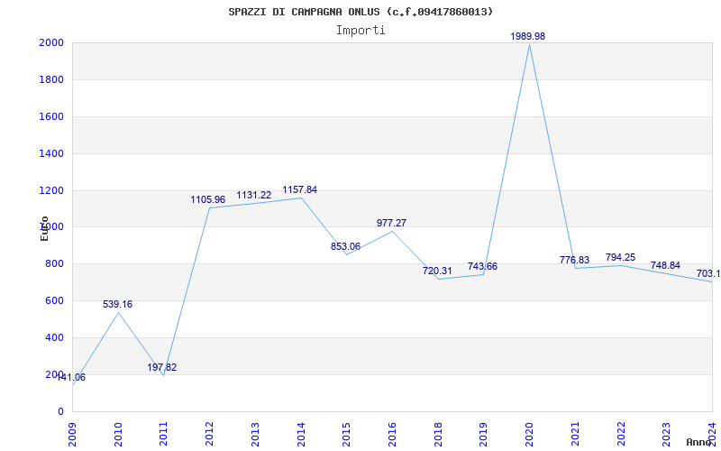Click the Importi subtitle
The image size is (721, 451).
360,31
